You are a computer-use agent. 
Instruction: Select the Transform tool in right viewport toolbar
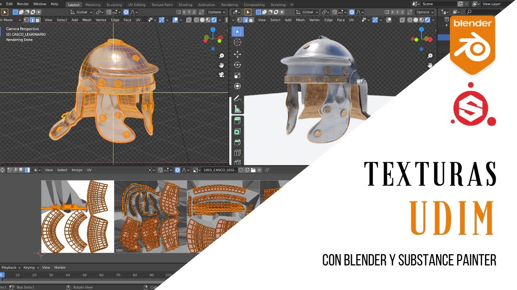coord(237,86)
